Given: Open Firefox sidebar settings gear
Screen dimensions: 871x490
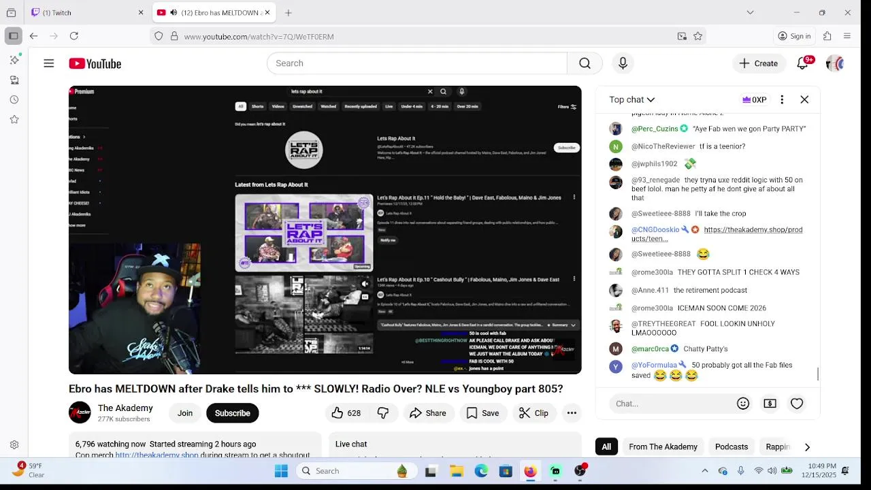Looking at the screenshot, I should [x=14, y=445].
